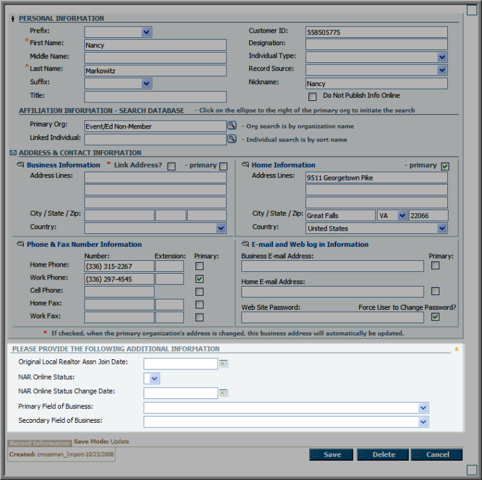Screen dimensions: 482x480
Task: Click the Phone & Fax Number section icon
Action: coord(21,244)
